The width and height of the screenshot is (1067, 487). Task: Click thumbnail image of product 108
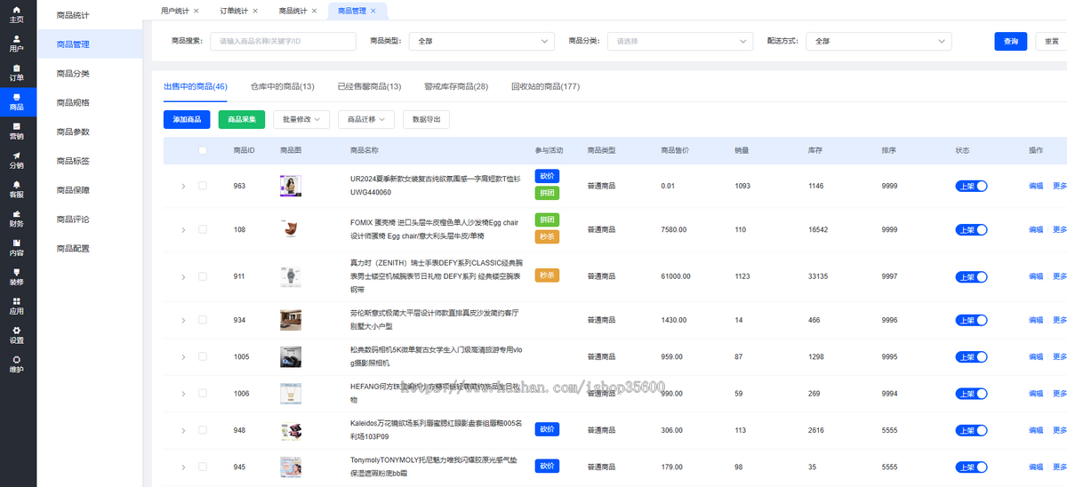pos(291,229)
